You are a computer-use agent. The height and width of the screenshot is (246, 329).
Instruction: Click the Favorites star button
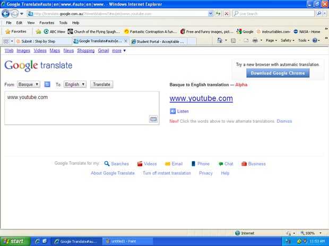(16, 32)
